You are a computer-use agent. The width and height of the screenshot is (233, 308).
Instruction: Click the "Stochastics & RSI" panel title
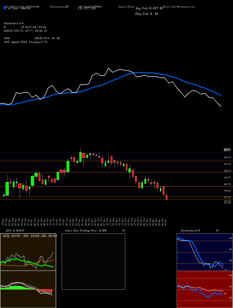pyautogui.click(x=199, y=231)
